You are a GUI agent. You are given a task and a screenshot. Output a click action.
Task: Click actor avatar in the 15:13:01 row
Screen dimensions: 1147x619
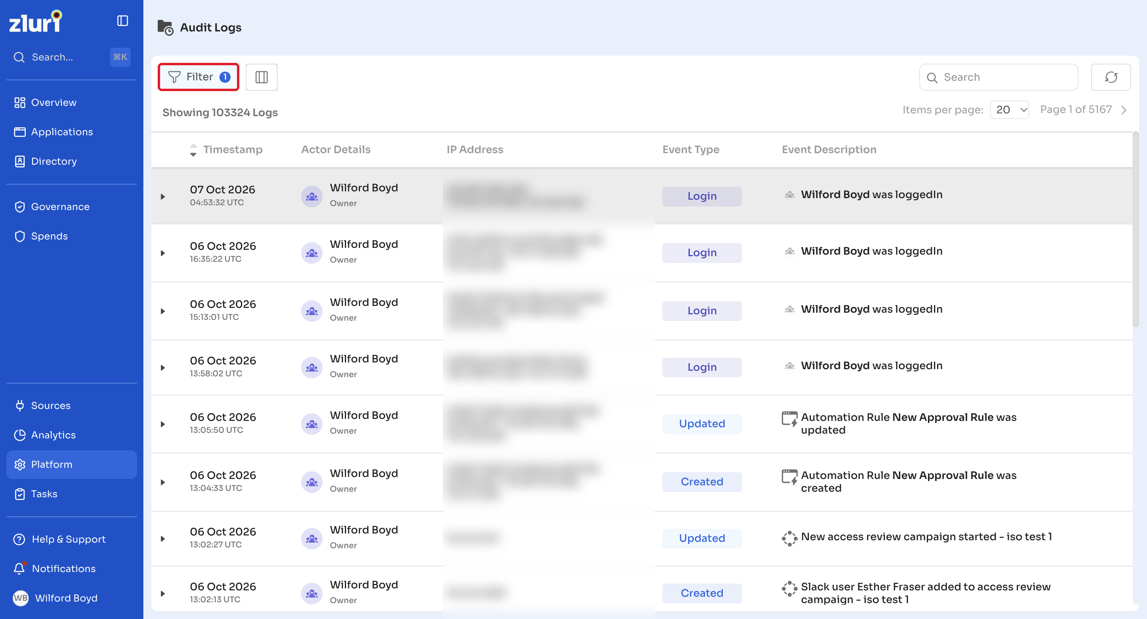pyautogui.click(x=312, y=310)
